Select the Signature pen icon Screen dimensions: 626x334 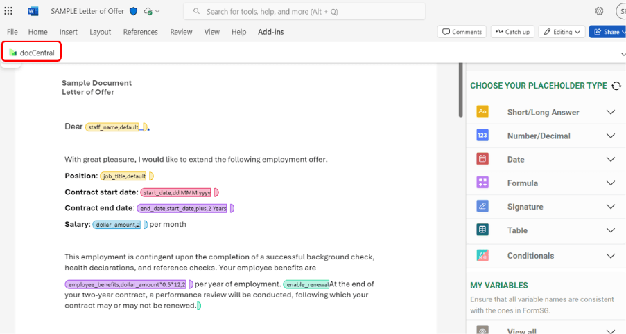click(x=482, y=206)
